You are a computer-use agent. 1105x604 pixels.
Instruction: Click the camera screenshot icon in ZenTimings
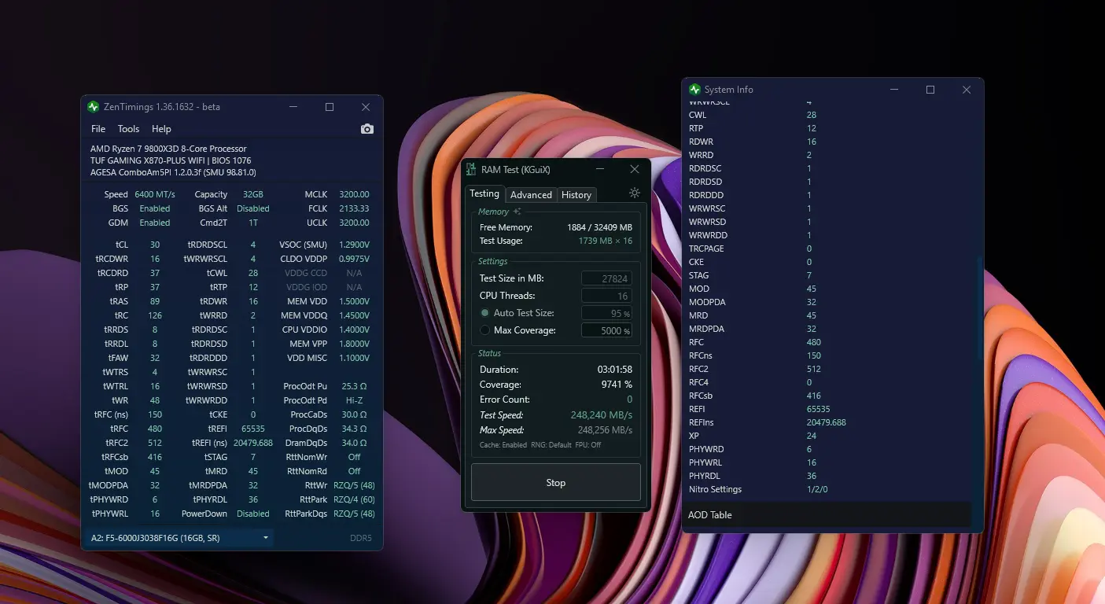pyautogui.click(x=367, y=129)
